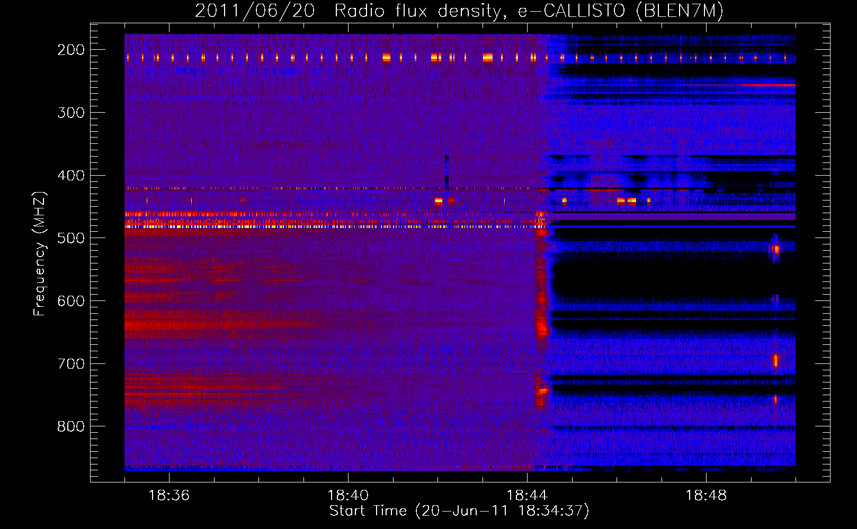Click the '500' frequency tick label
857x529 pixels.
click(71, 238)
